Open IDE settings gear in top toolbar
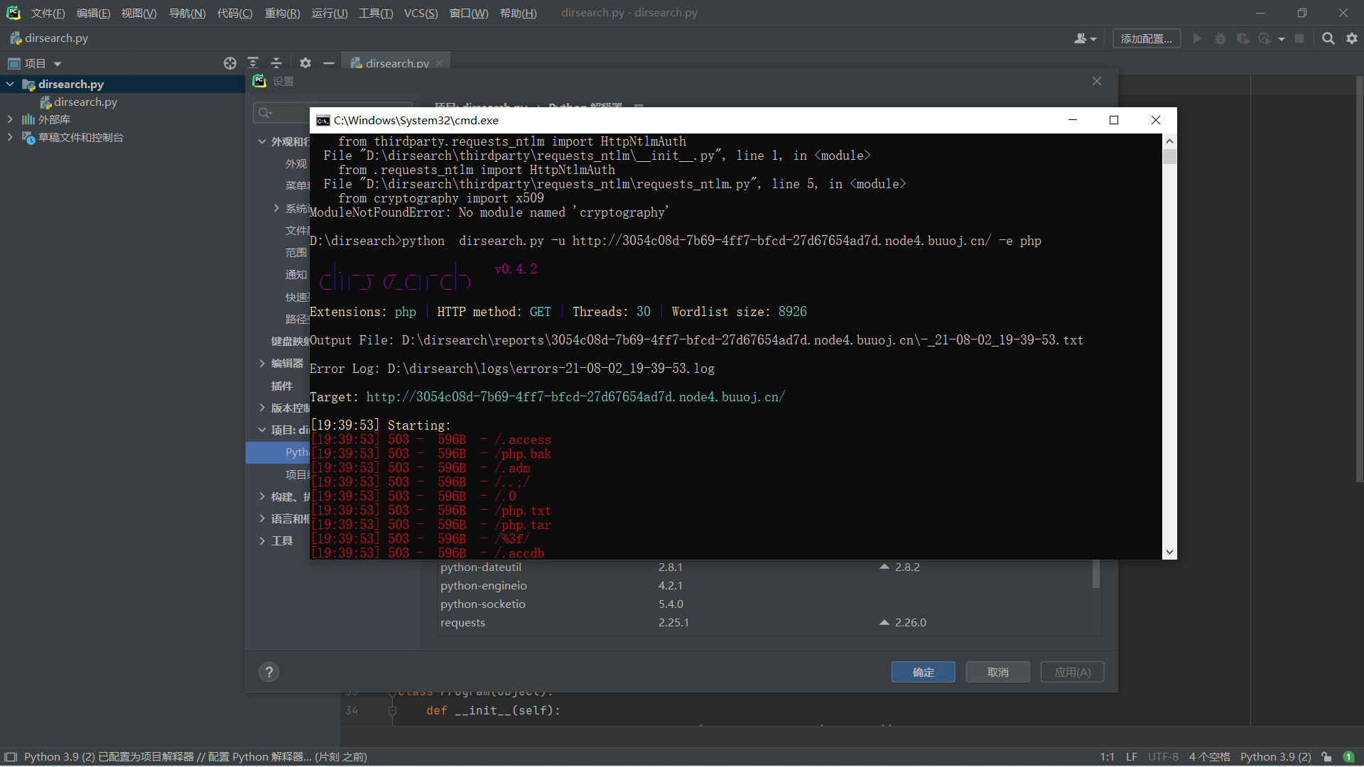Screen dimensions: 1364x767 tap(1352, 38)
